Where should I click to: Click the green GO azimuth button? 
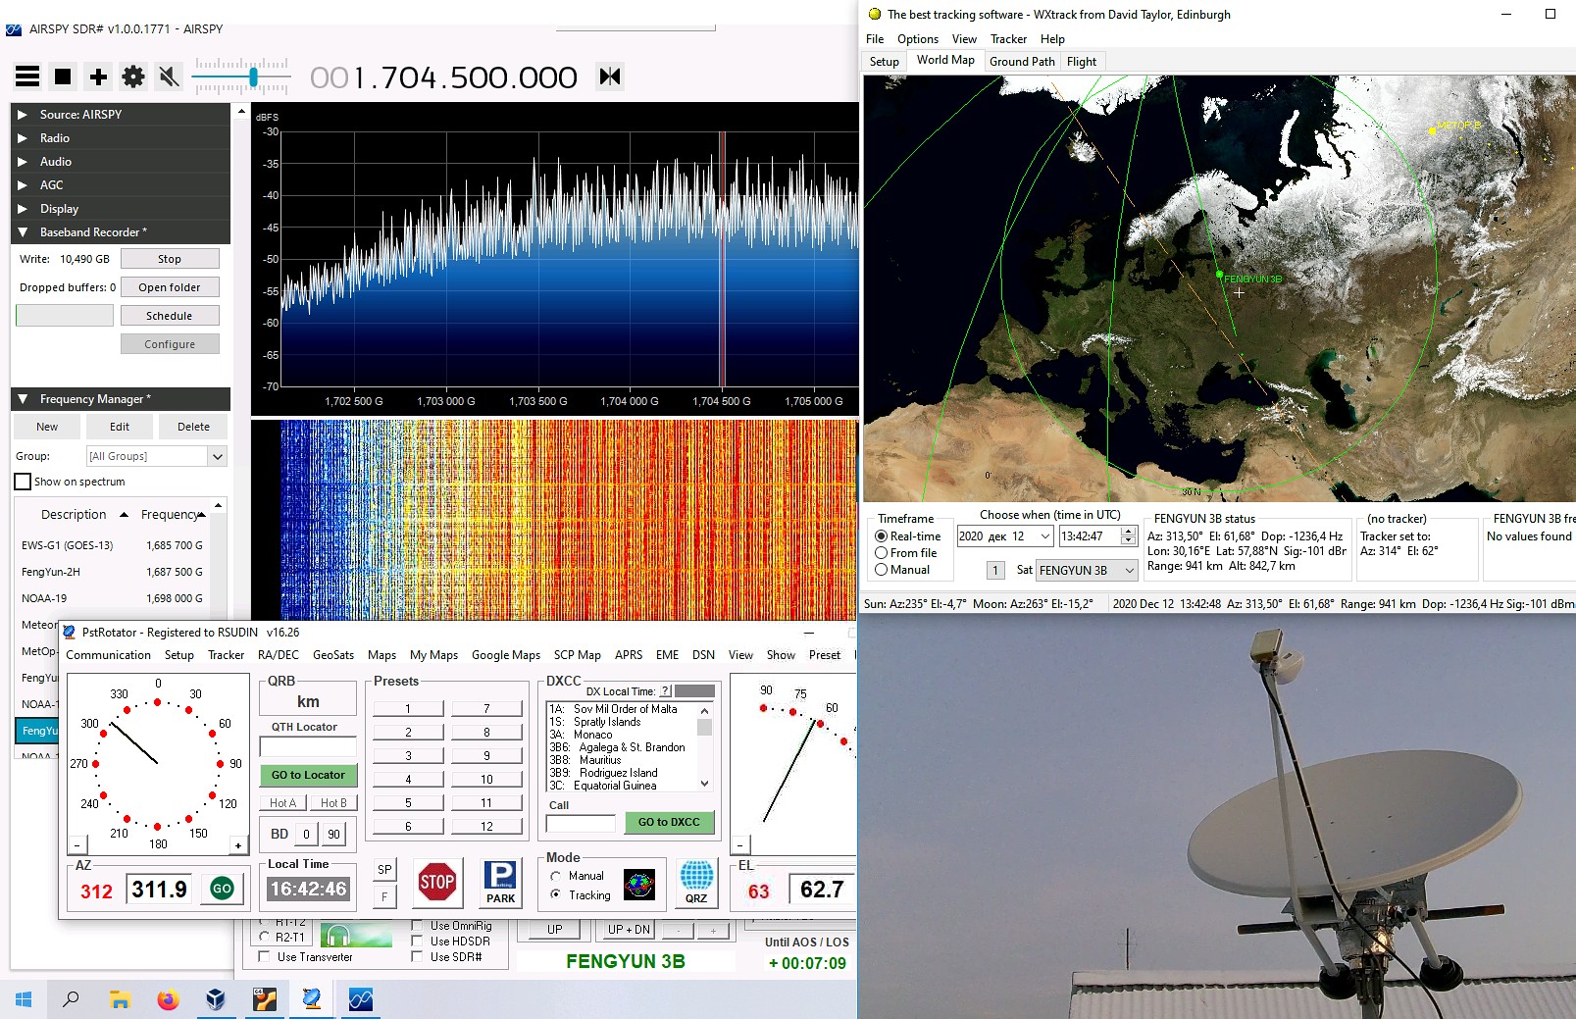[x=222, y=889]
